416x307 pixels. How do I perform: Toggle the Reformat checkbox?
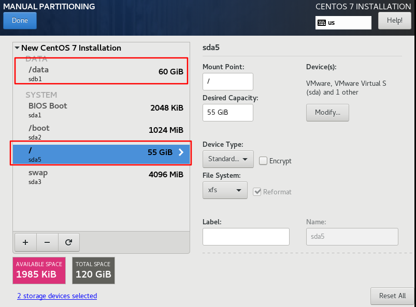tap(257, 192)
